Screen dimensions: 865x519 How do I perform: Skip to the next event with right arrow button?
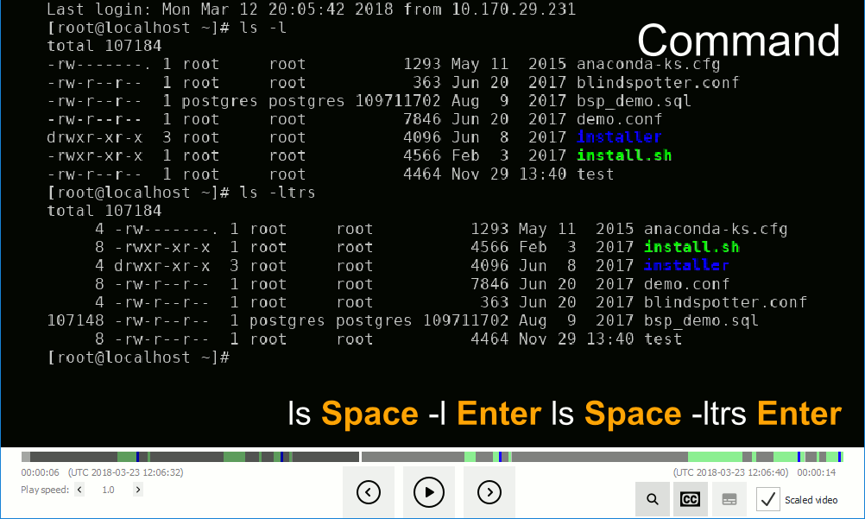tap(489, 492)
